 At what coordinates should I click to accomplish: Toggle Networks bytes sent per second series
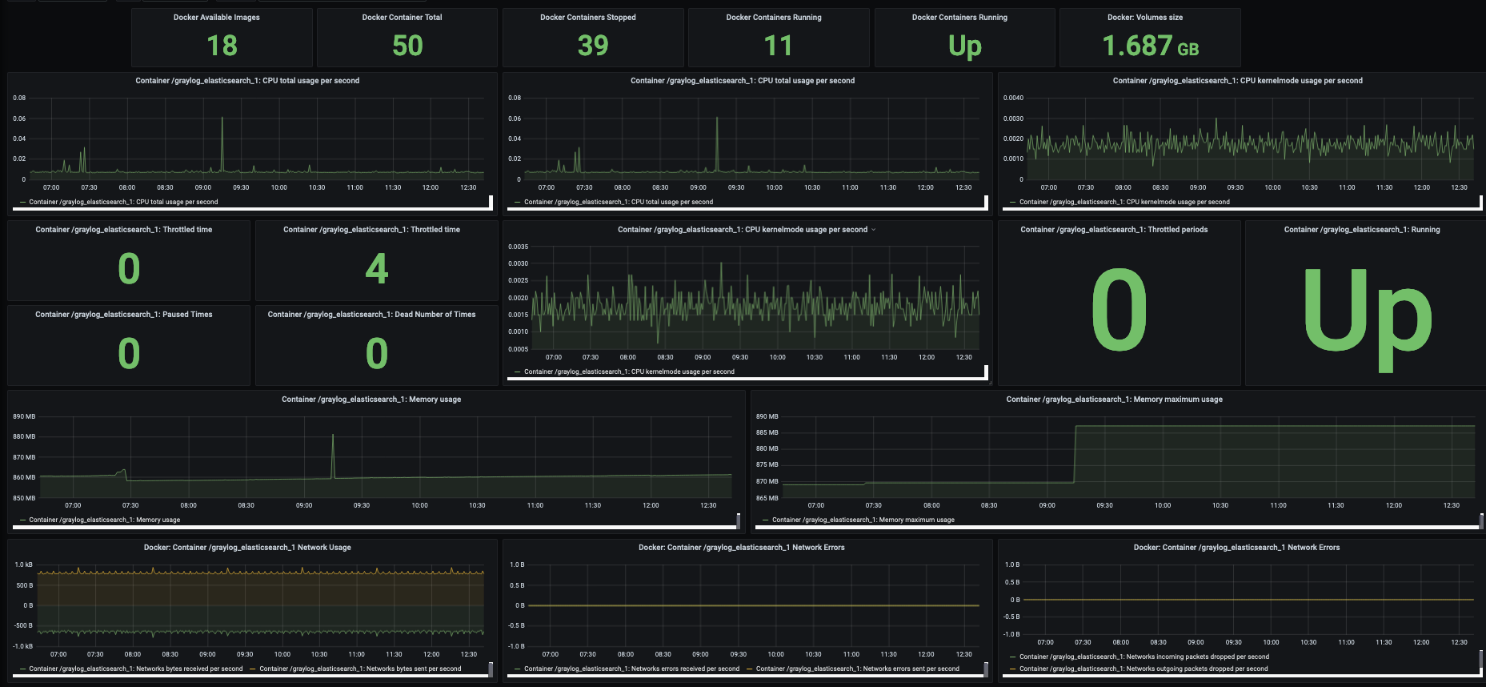coord(360,669)
